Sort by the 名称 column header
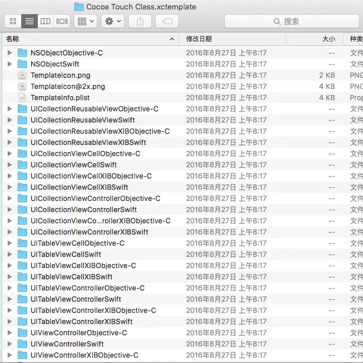Viewport: 363px width, 363px height. pyautogui.click(x=90, y=39)
